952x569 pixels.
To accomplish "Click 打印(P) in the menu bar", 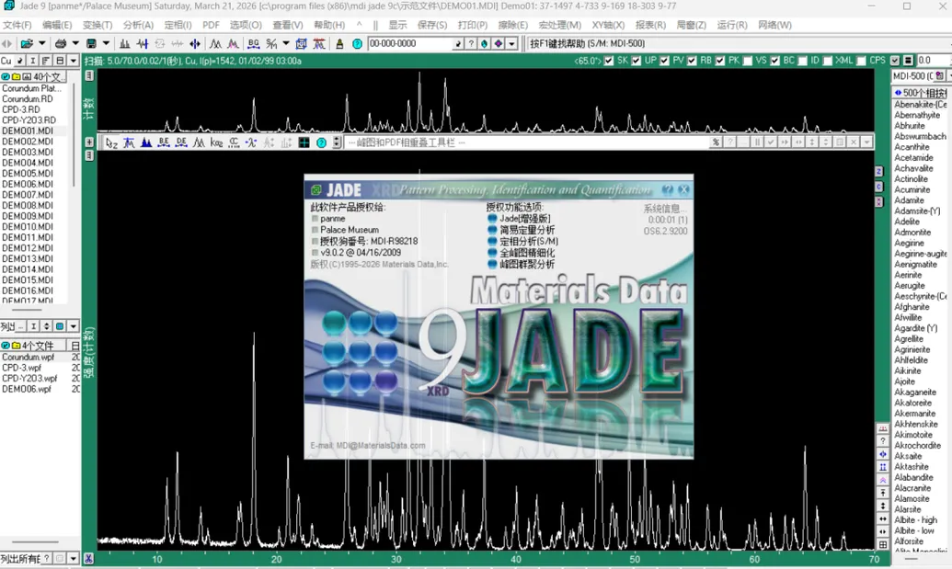I will tap(473, 25).
